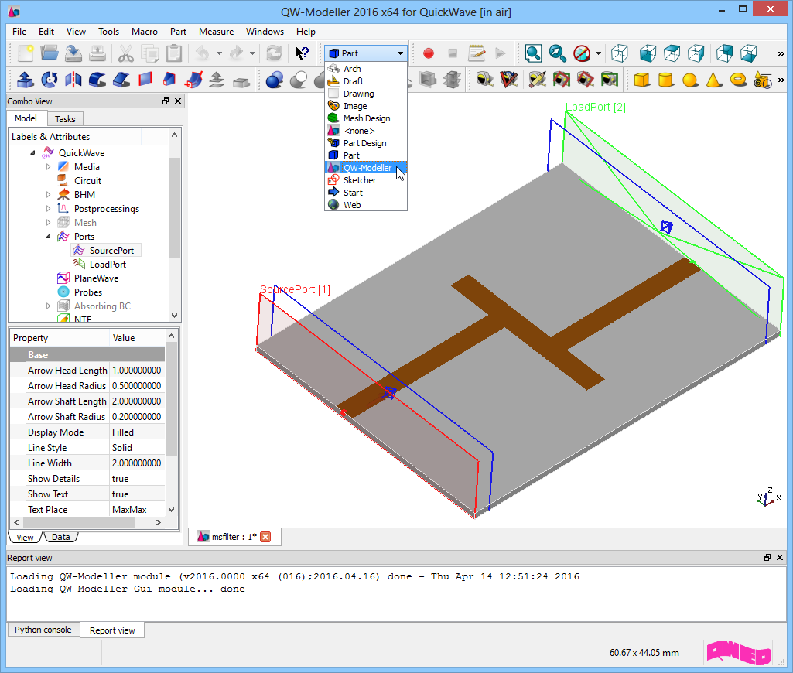Start macro recording with the red dot
This screenshot has height=673, width=793.
429,53
